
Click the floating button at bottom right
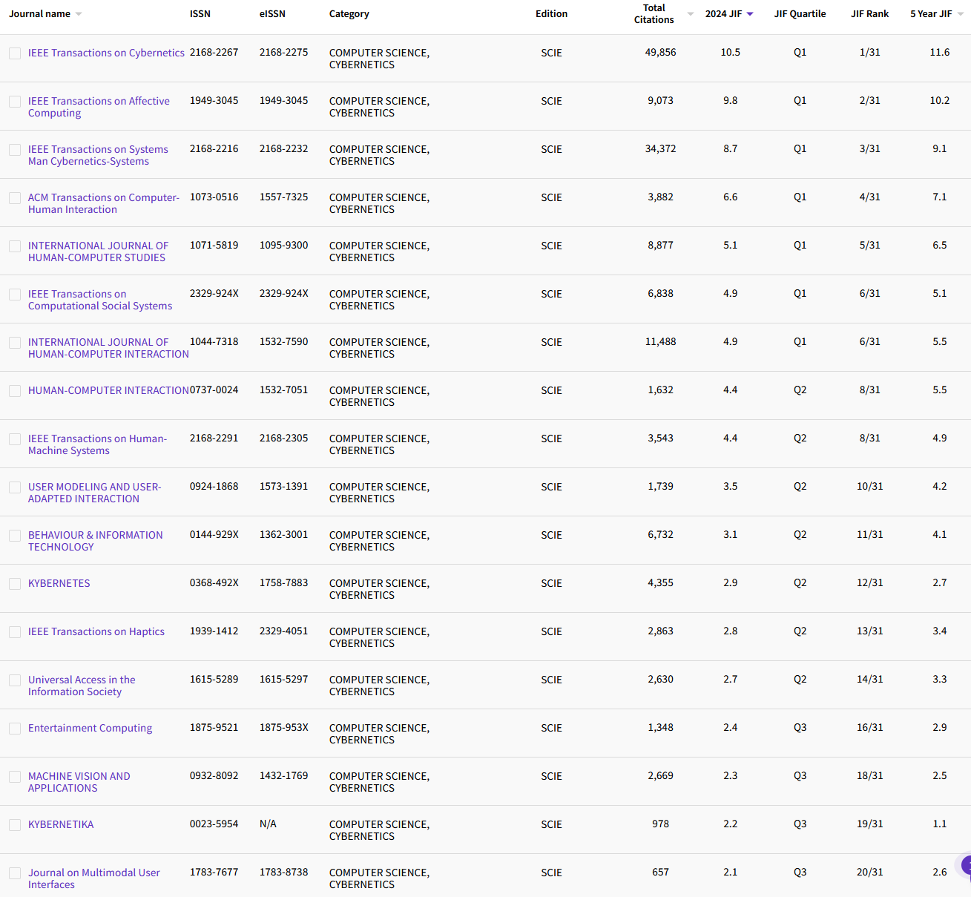(x=966, y=865)
